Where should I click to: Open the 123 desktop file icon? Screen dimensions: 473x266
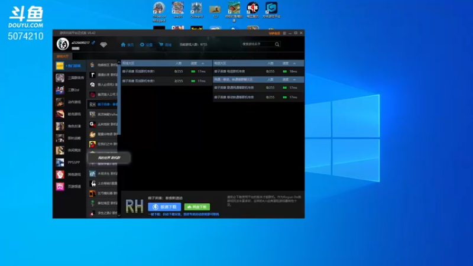coord(215,11)
